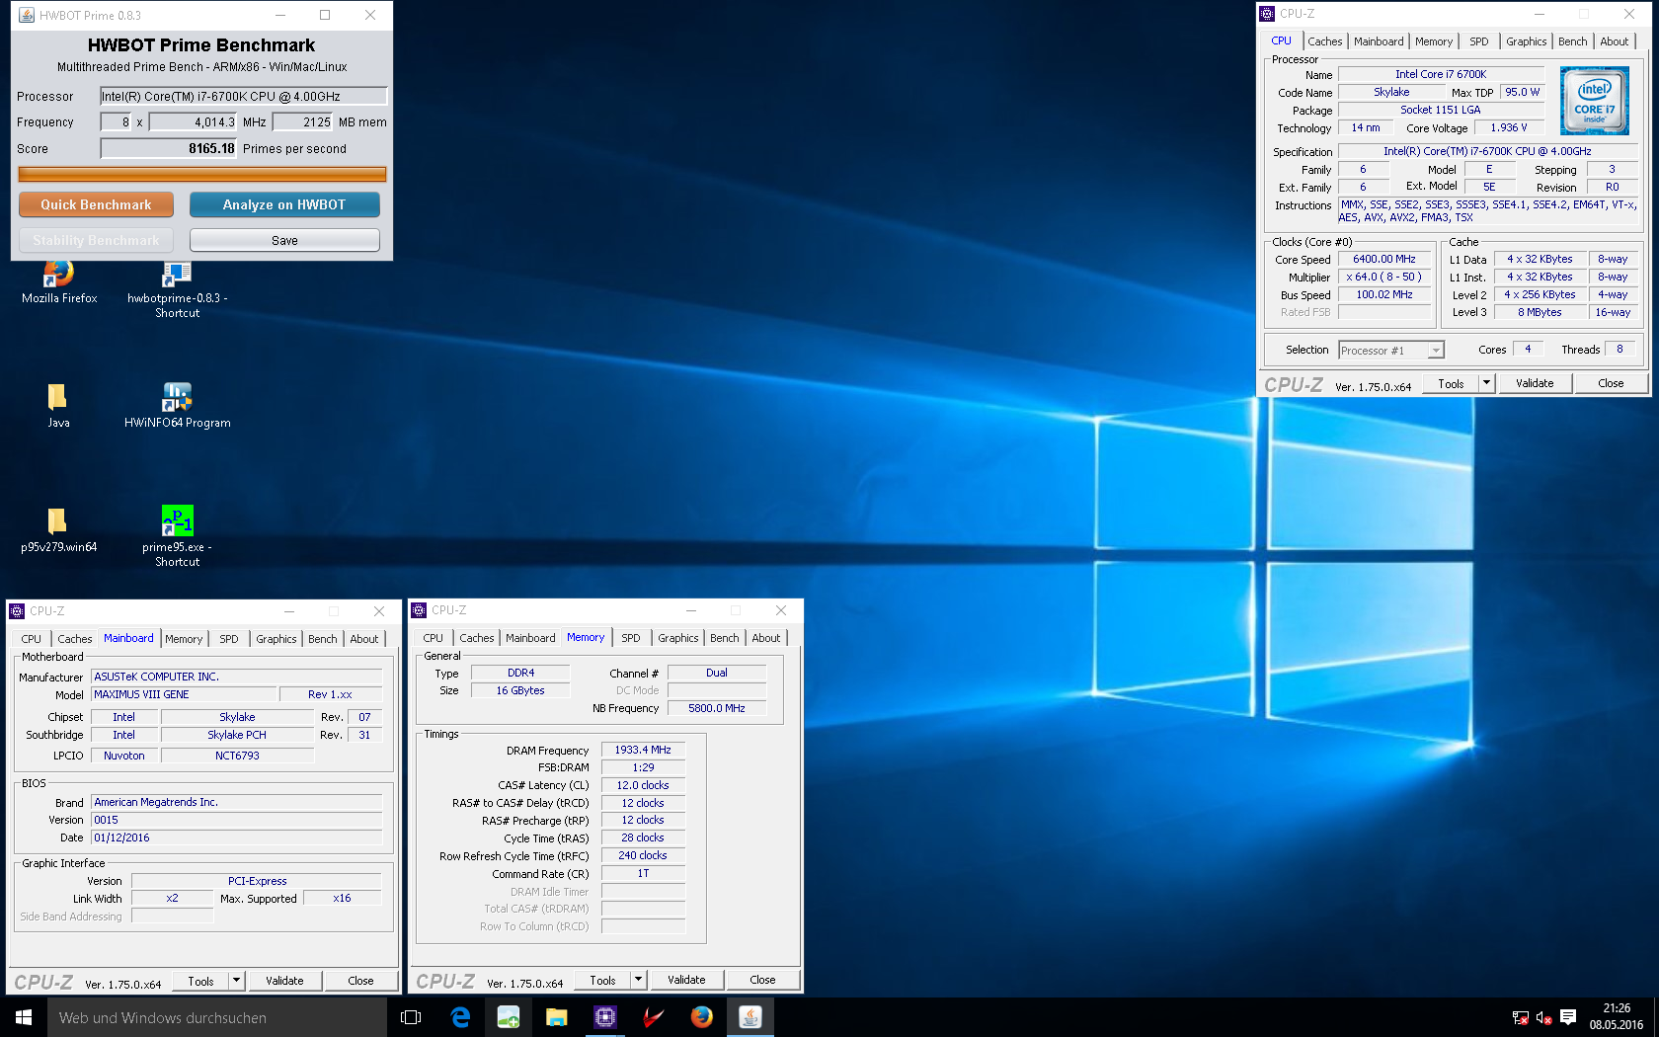
Task: Click frequency value 4,014.3 MHz field
Action: tap(194, 121)
